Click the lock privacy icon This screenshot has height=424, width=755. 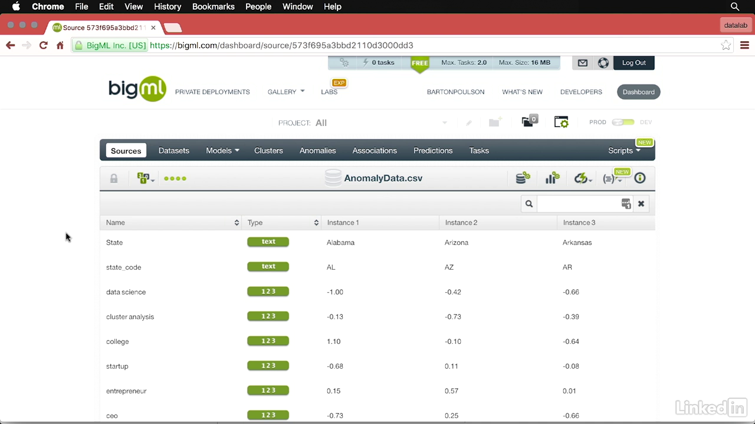coord(114,178)
